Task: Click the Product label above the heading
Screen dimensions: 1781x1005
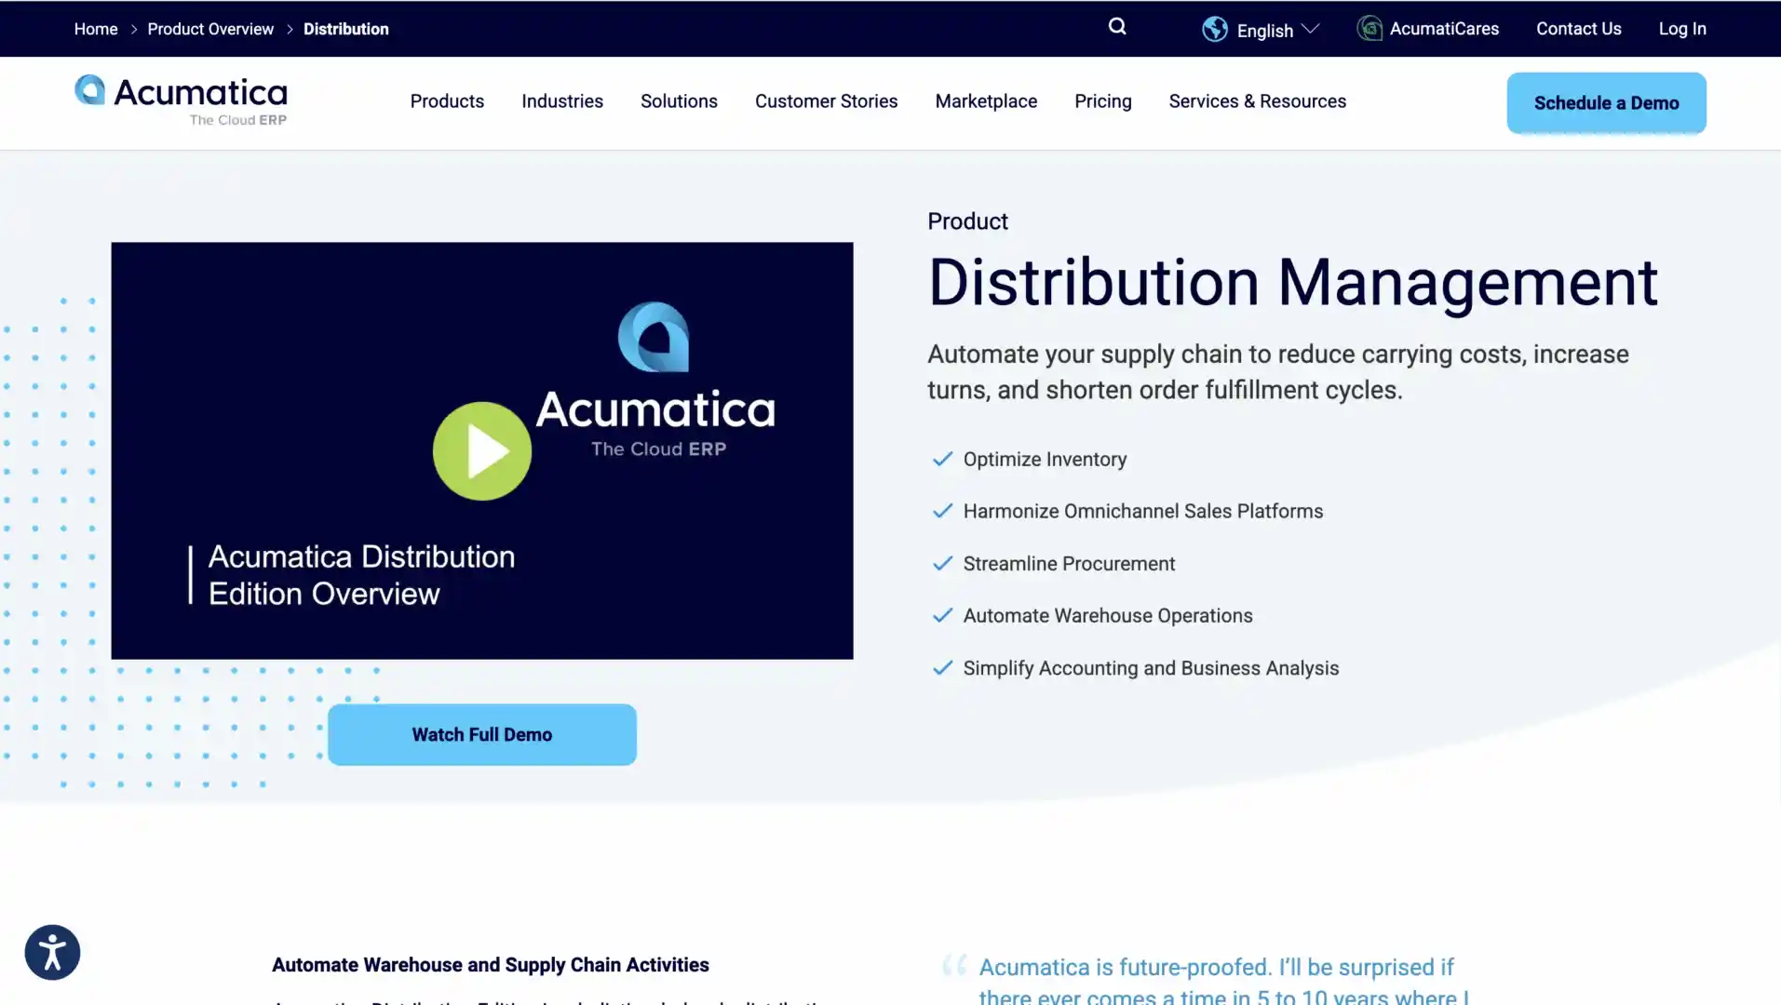Action: point(967,221)
